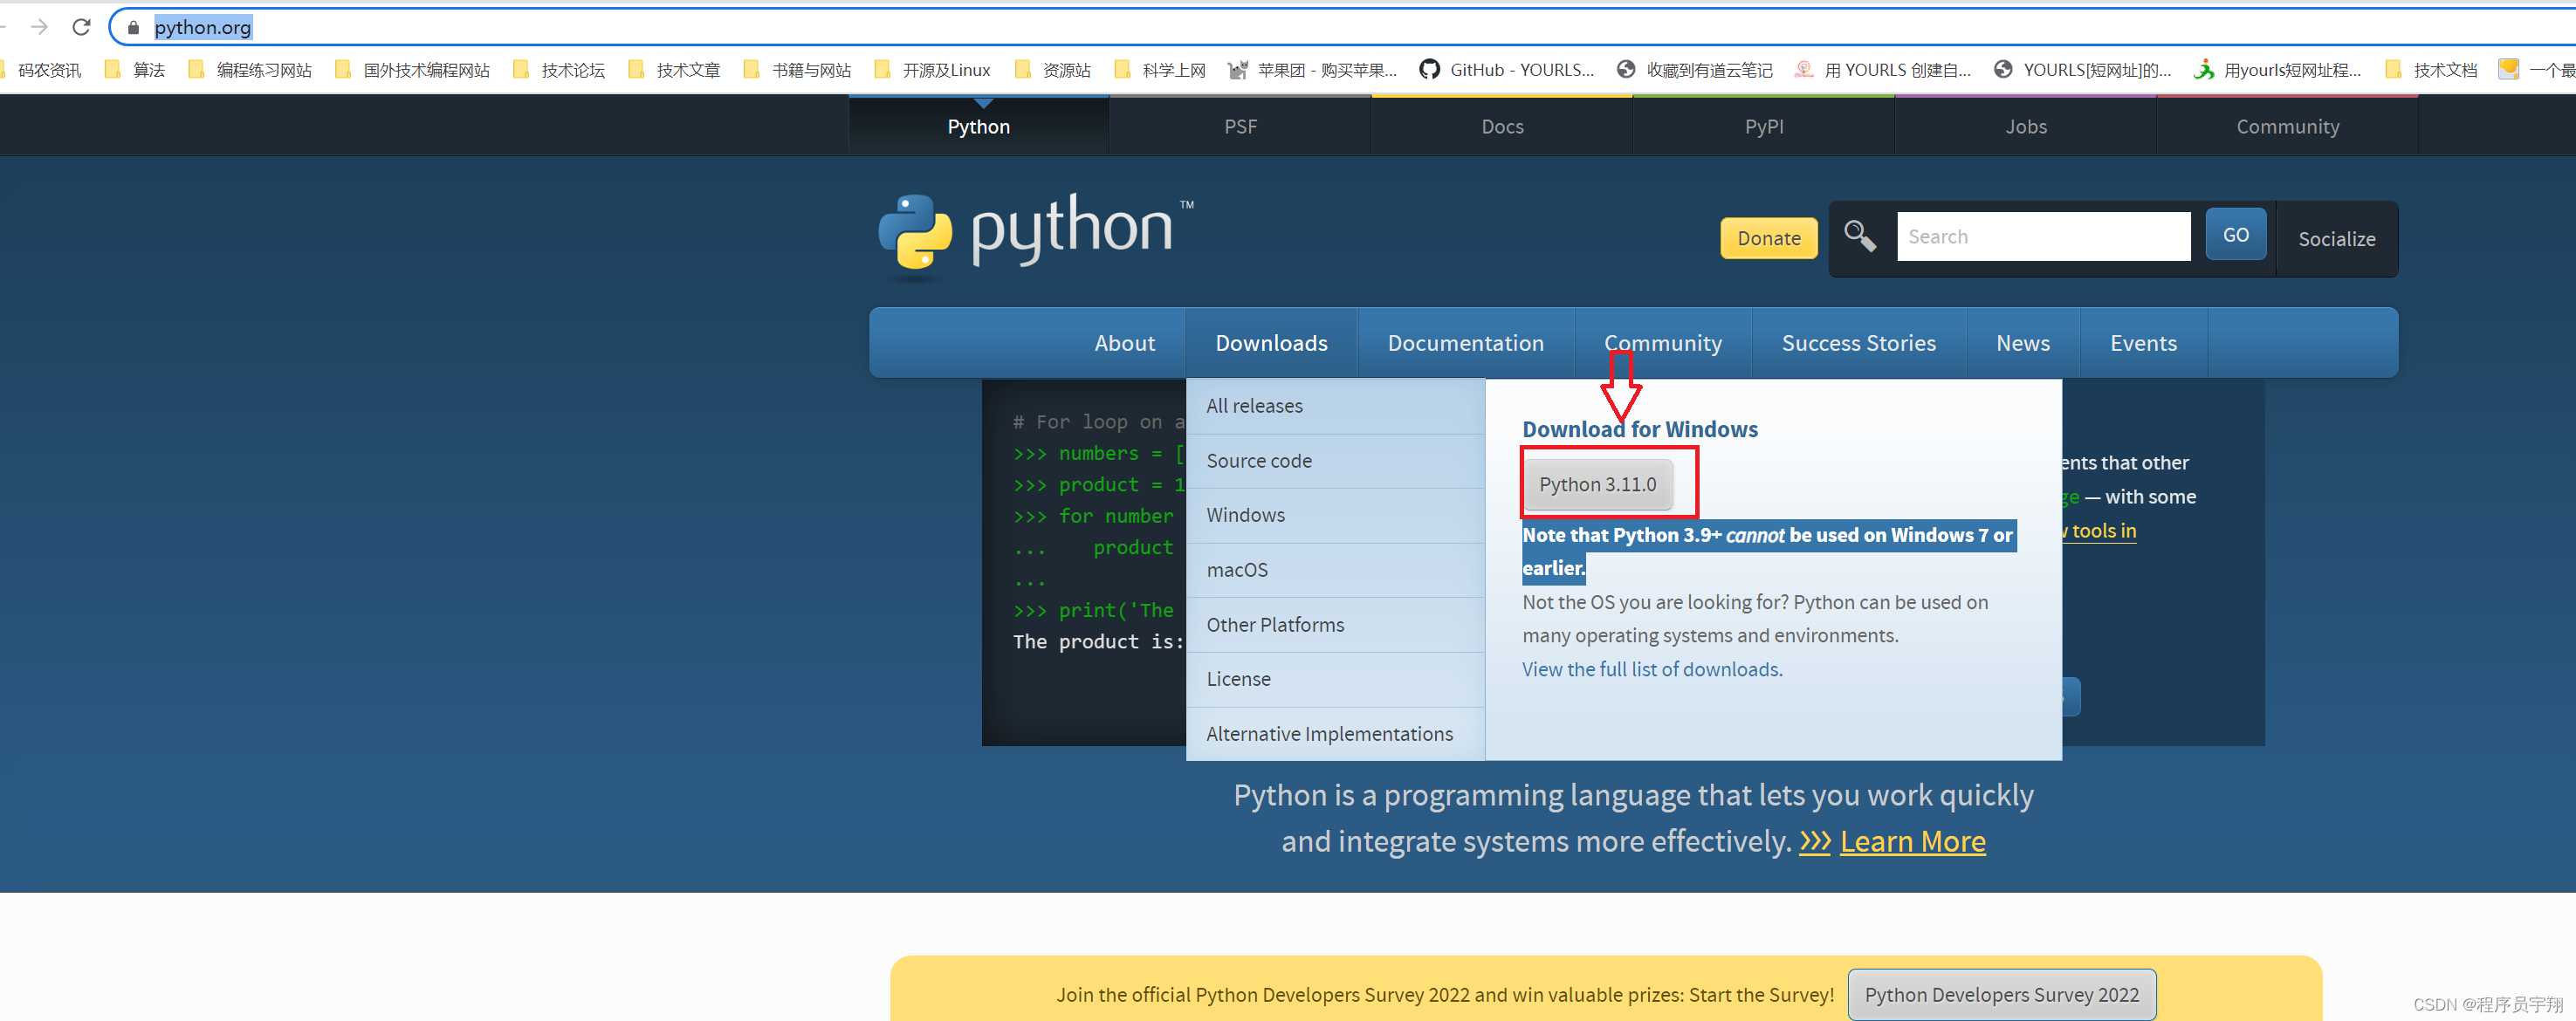Open the 国外技术编程网站 bookmark folder
The width and height of the screenshot is (2576, 1021).
click(412, 70)
